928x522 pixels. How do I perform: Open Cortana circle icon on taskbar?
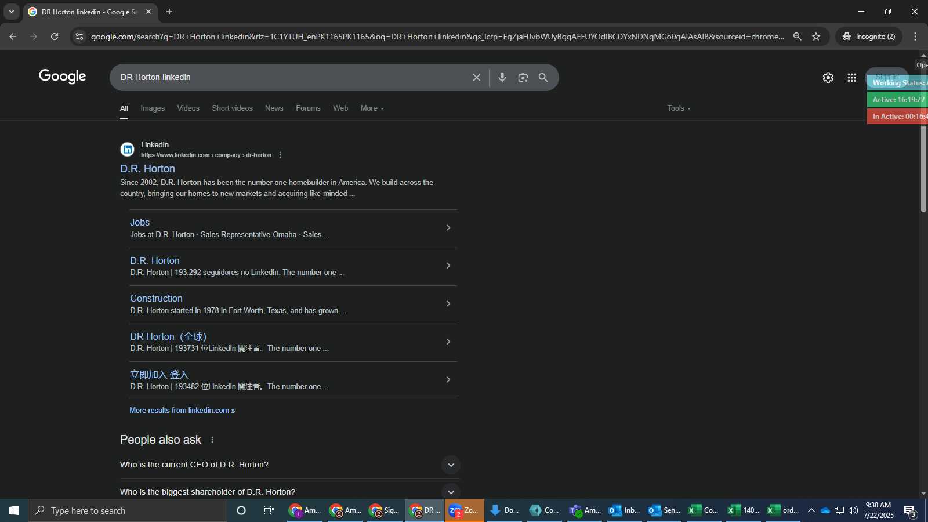tap(241, 510)
